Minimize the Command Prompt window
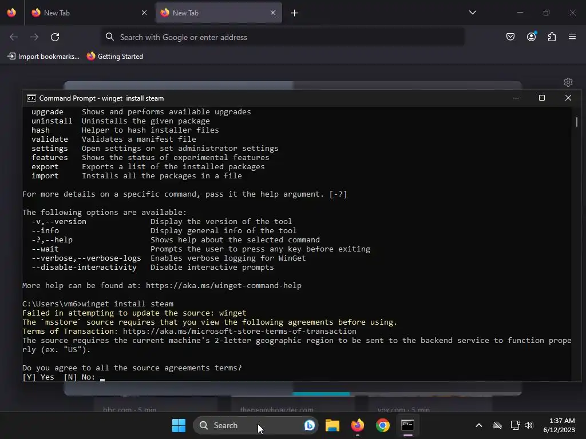The image size is (586, 439). (x=516, y=98)
